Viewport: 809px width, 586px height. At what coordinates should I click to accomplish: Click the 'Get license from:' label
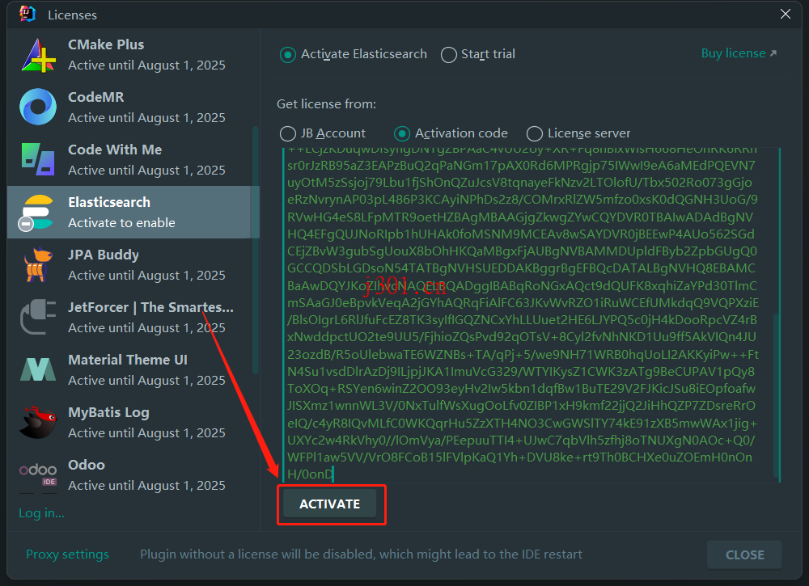327,104
